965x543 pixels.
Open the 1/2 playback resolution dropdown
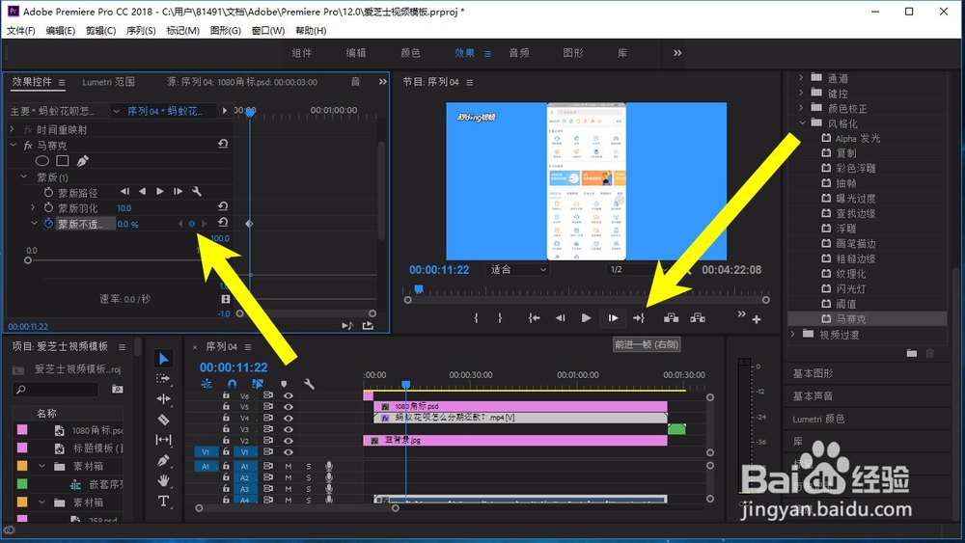coord(638,269)
